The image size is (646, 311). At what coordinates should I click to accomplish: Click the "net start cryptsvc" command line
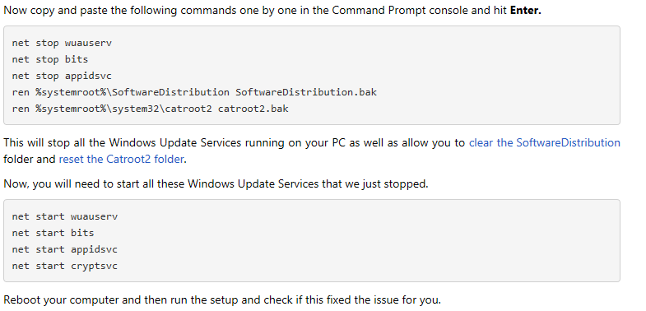(x=65, y=266)
